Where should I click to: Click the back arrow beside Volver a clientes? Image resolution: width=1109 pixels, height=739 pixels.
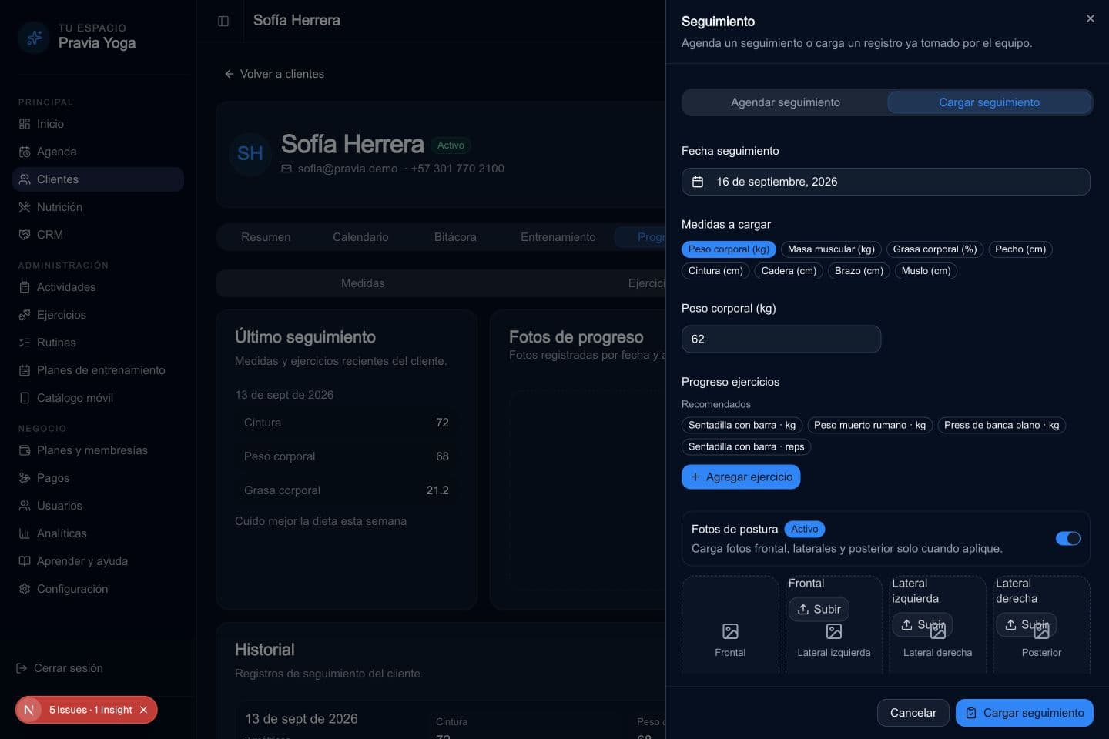click(229, 74)
